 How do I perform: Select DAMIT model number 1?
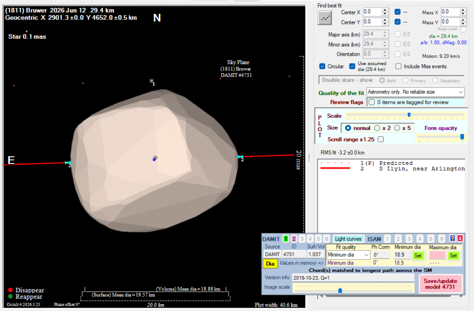coord(286,239)
